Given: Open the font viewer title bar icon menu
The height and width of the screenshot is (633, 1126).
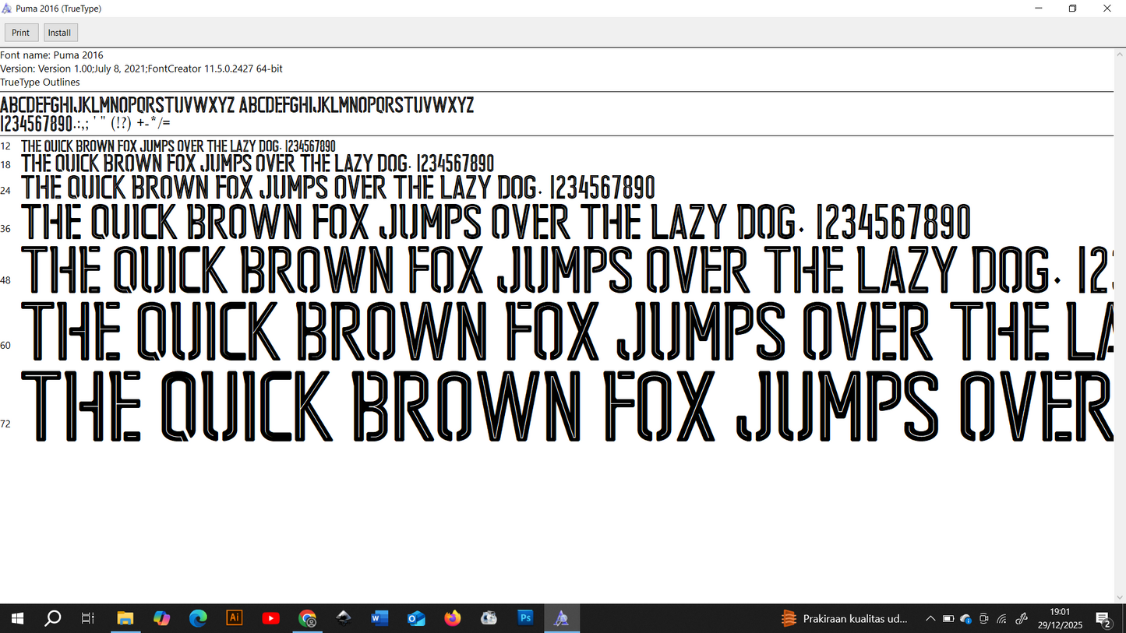Looking at the screenshot, I should [x=7, y=9].
